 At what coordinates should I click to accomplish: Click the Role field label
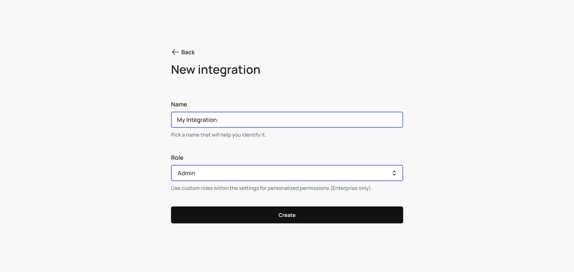pos(177,158)
